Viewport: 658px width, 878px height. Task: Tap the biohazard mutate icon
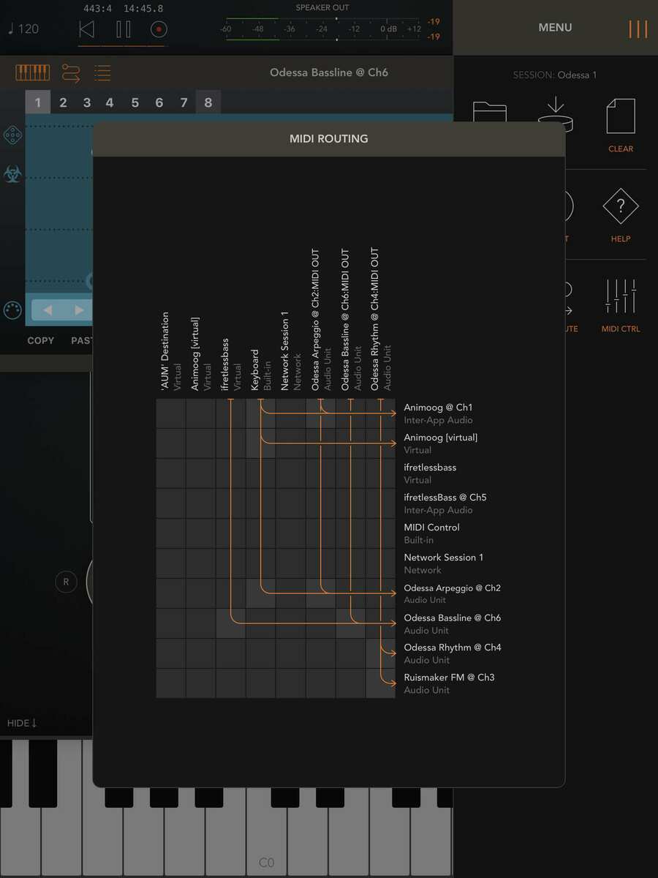[x=12, y=174]
